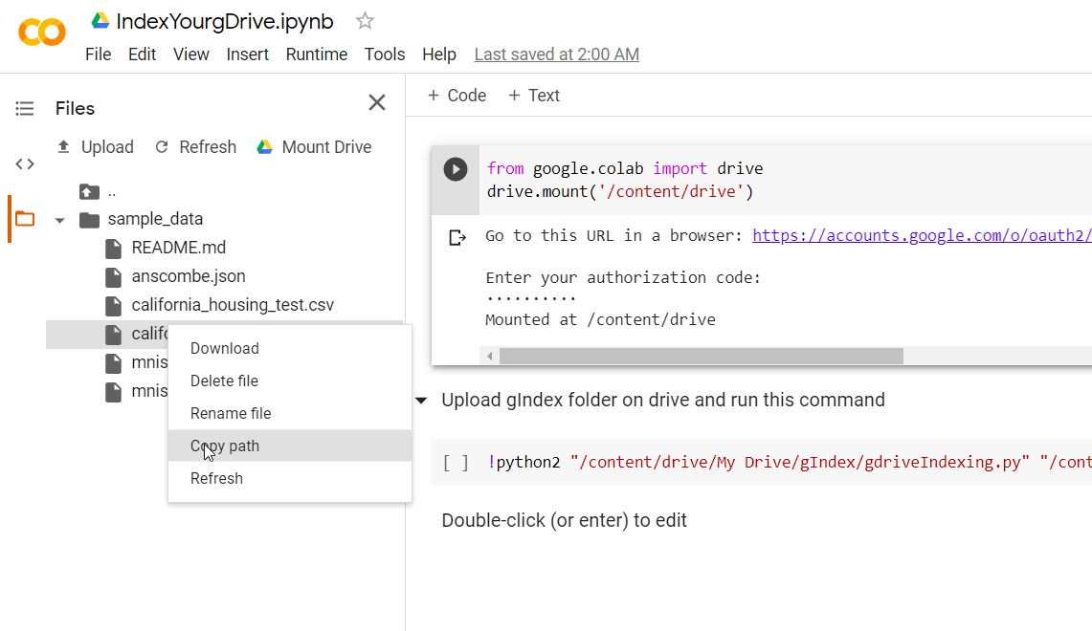1092x631 pixels.
Task: Click the output horizontal scrollbar
Action: tap(701, 356)
